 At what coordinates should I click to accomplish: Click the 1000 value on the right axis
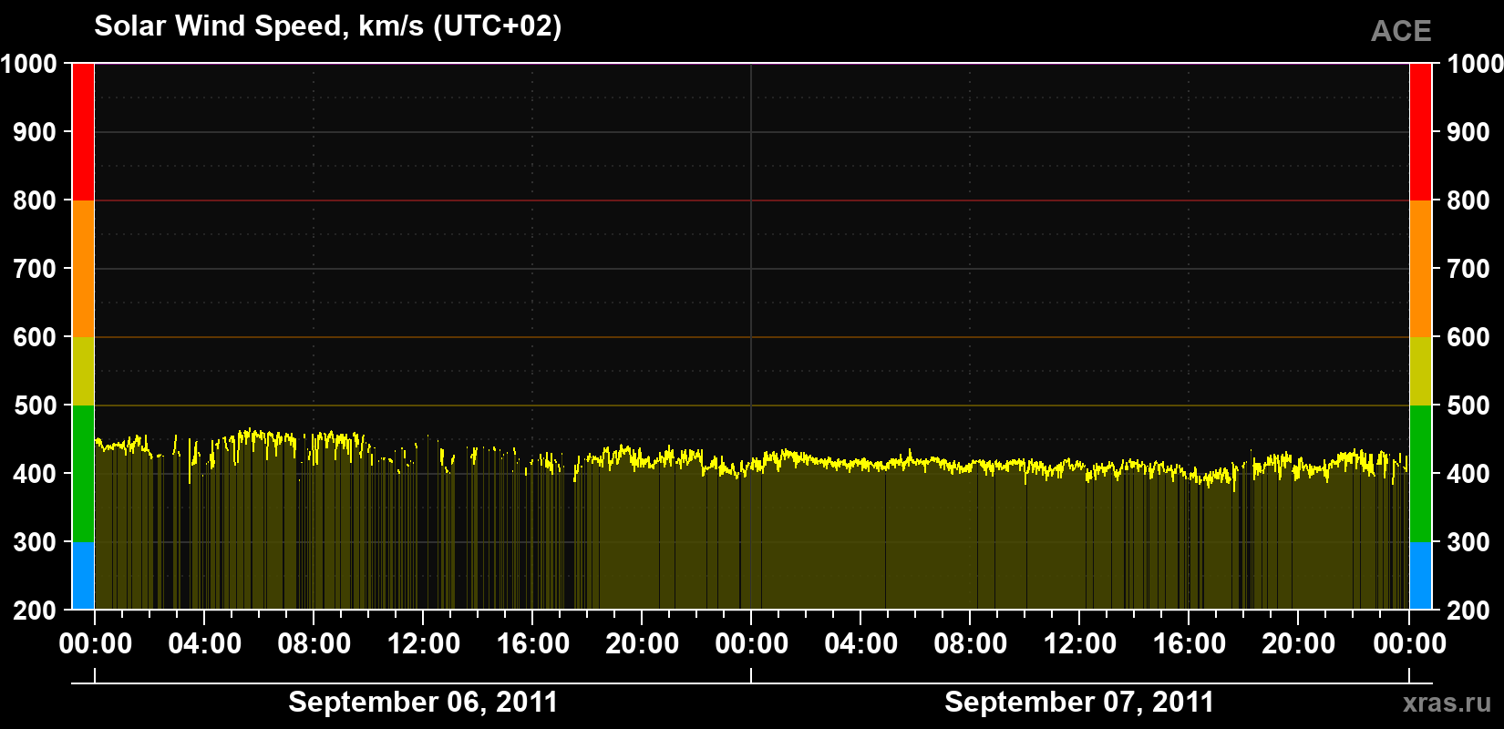[1475, 64]
